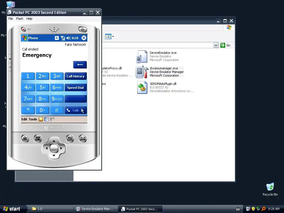Open the Phone Tools menu
The width and height of the screenshot is (284, 213).
33,119
